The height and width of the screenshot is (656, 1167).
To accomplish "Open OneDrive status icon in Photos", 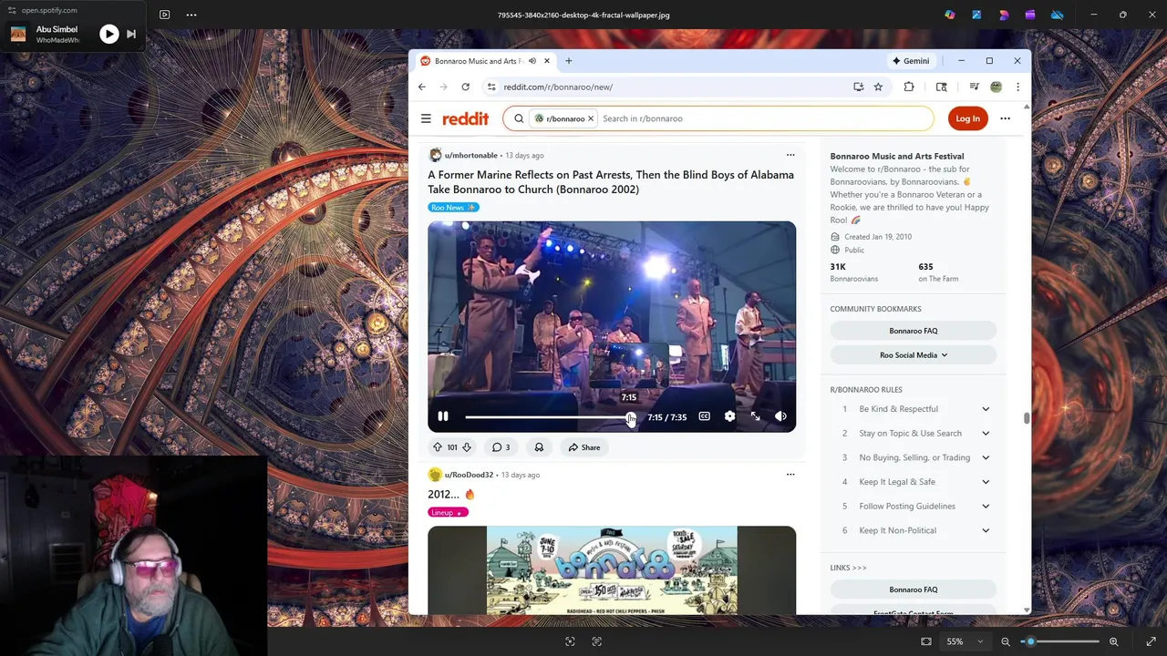I will tap(1058, 15).
